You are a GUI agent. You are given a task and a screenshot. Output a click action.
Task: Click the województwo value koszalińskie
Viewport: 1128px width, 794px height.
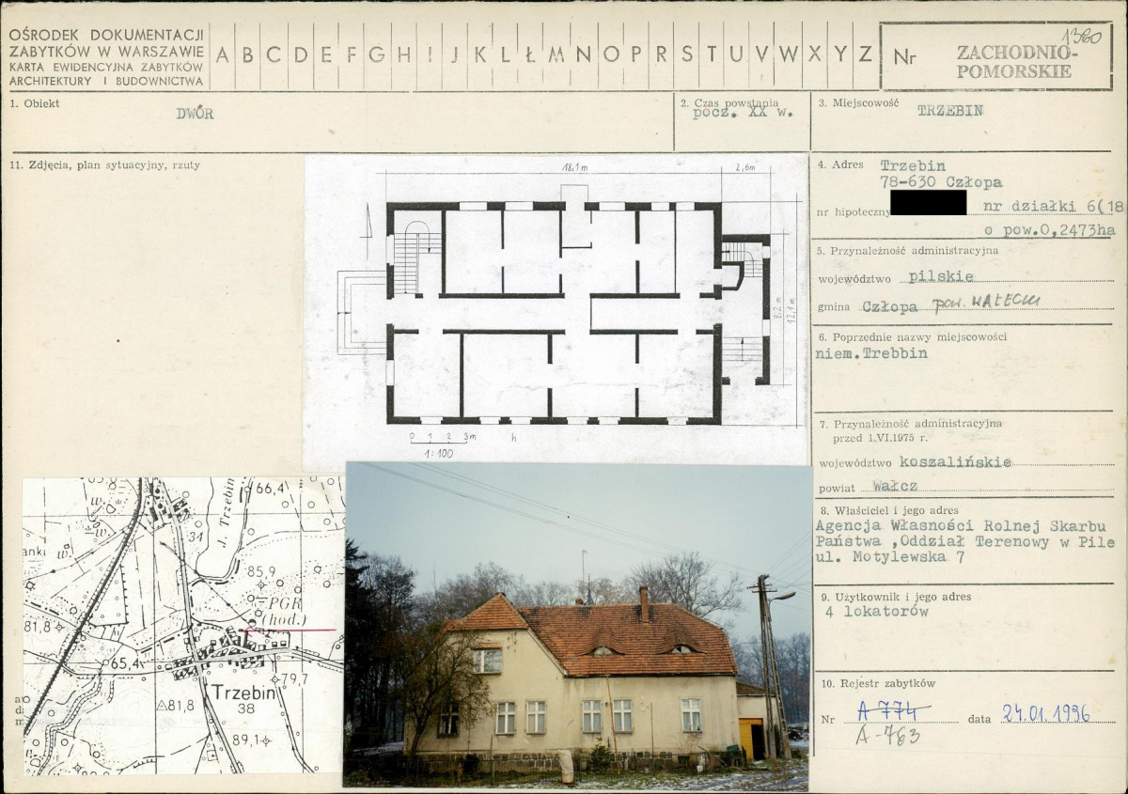[955, 461]
